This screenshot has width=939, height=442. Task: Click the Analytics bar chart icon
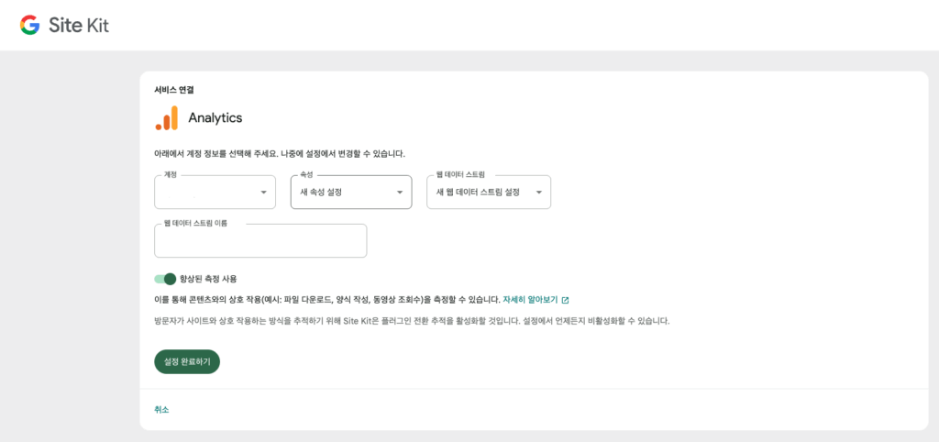click(166, 118)
